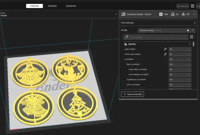The height and width of the screenshot is (135, 200).
Task: Click the infill density 10% icon
Action: [161, 14]
